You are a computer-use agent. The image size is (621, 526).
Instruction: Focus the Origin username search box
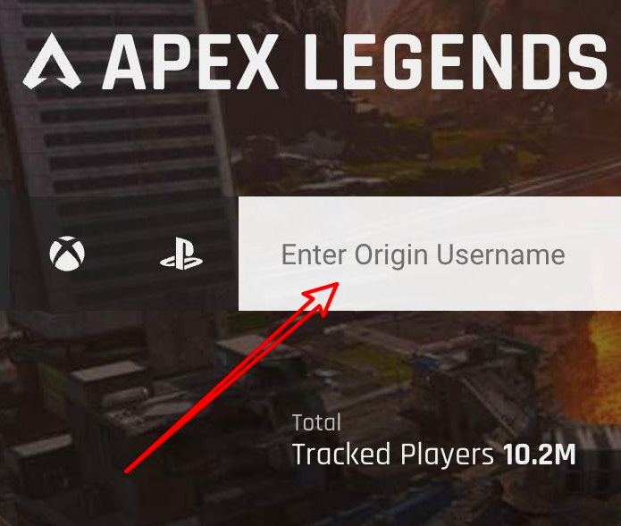coord(430,254)
